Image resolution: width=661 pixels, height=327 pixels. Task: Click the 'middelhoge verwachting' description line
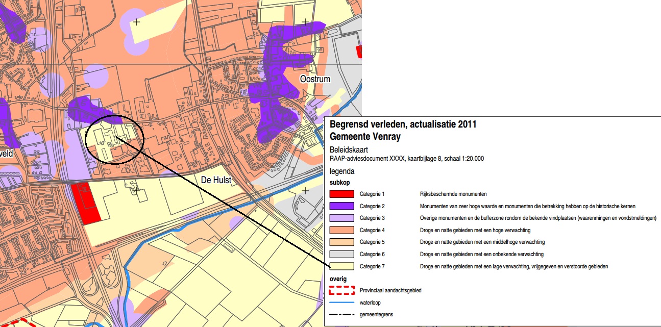[482, 242]
